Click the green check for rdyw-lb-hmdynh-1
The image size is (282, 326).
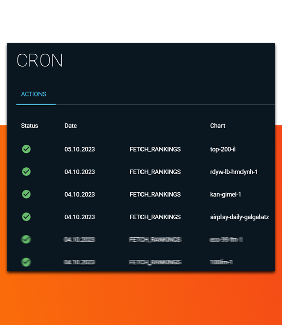click(x=26, y=172)
